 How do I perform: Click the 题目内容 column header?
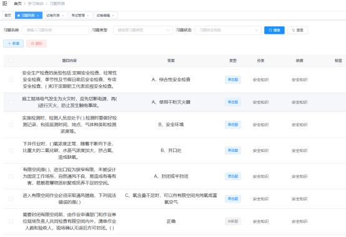coord(69,61)
